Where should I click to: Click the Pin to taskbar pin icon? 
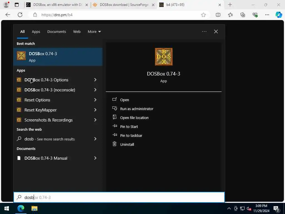[114, 135]
